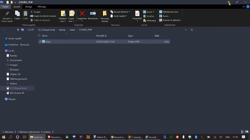The height and width of the screenshot is (140, 250).
Task: Click the wamp breadcrumb
Action: pos(62,30)
